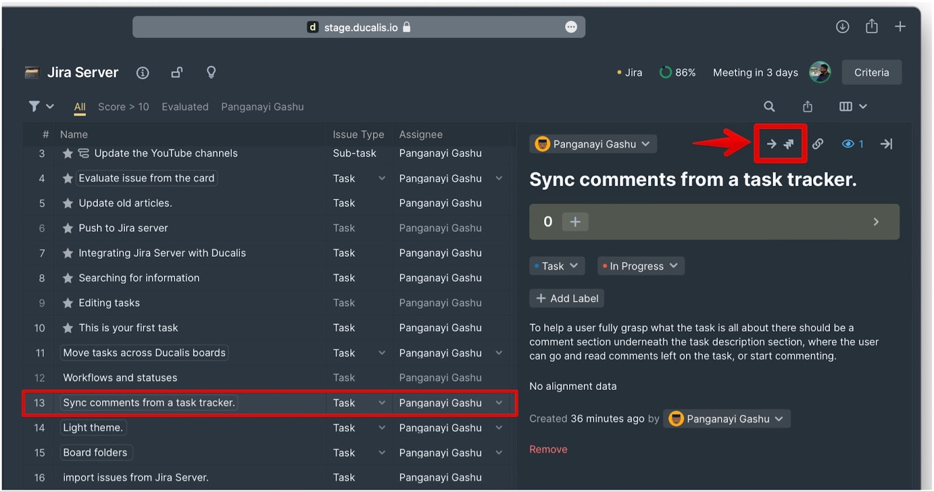Open the board info icon beside Jira Server

point(142,72)
